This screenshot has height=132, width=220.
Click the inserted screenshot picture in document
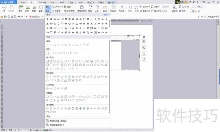(x=125, y=52)
